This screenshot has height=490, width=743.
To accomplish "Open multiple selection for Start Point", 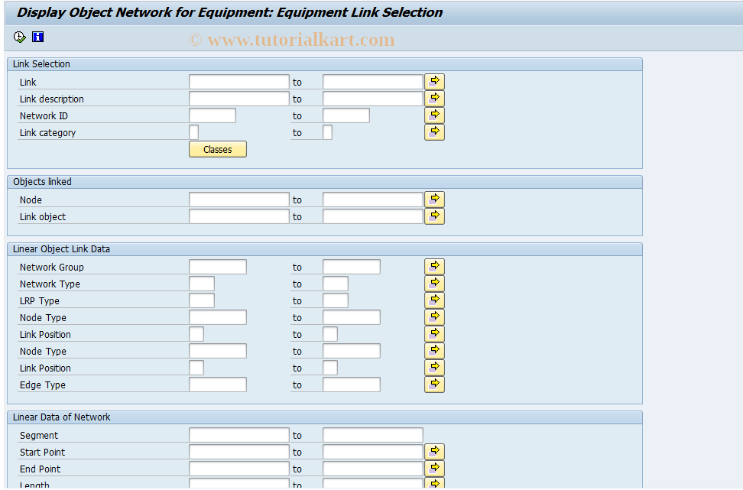I will point(434,451).
